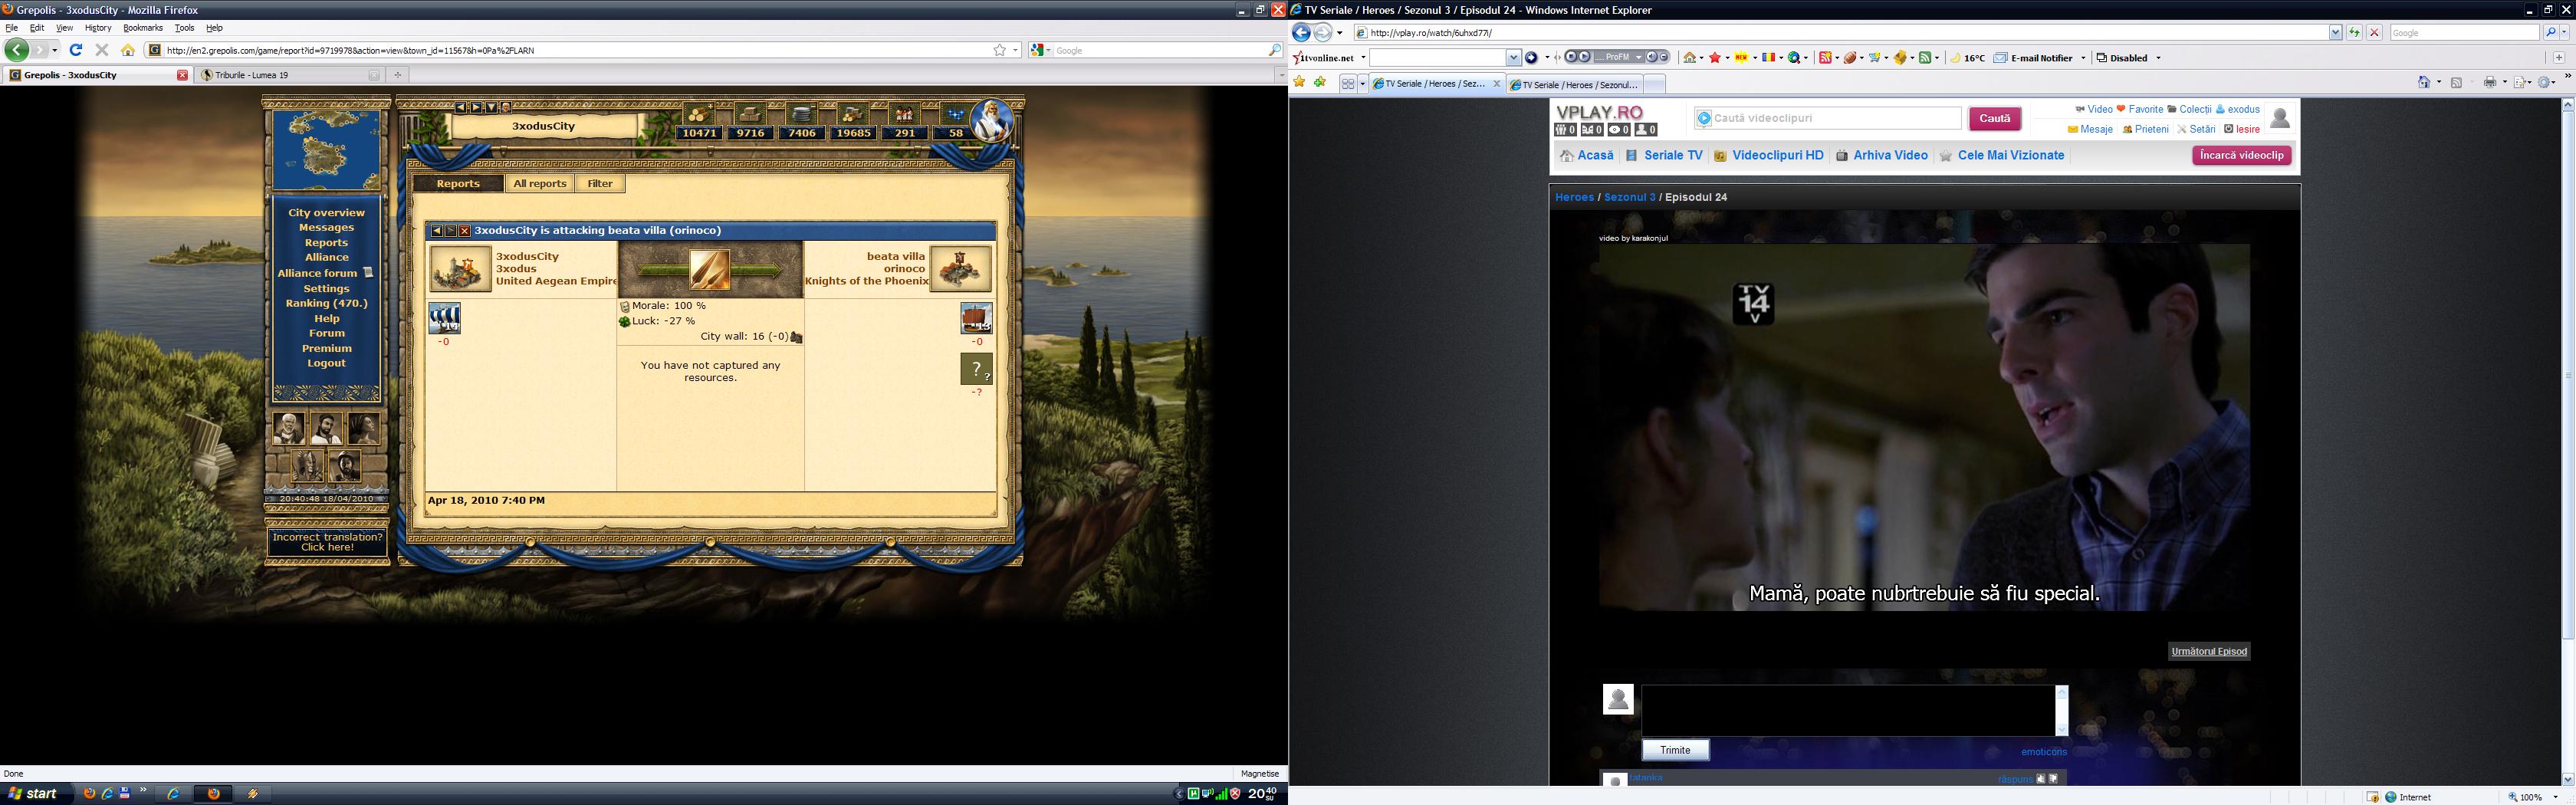Open the attacker town 3xodusCity thumbnail
2576x805 pixels.
[460, 268]
